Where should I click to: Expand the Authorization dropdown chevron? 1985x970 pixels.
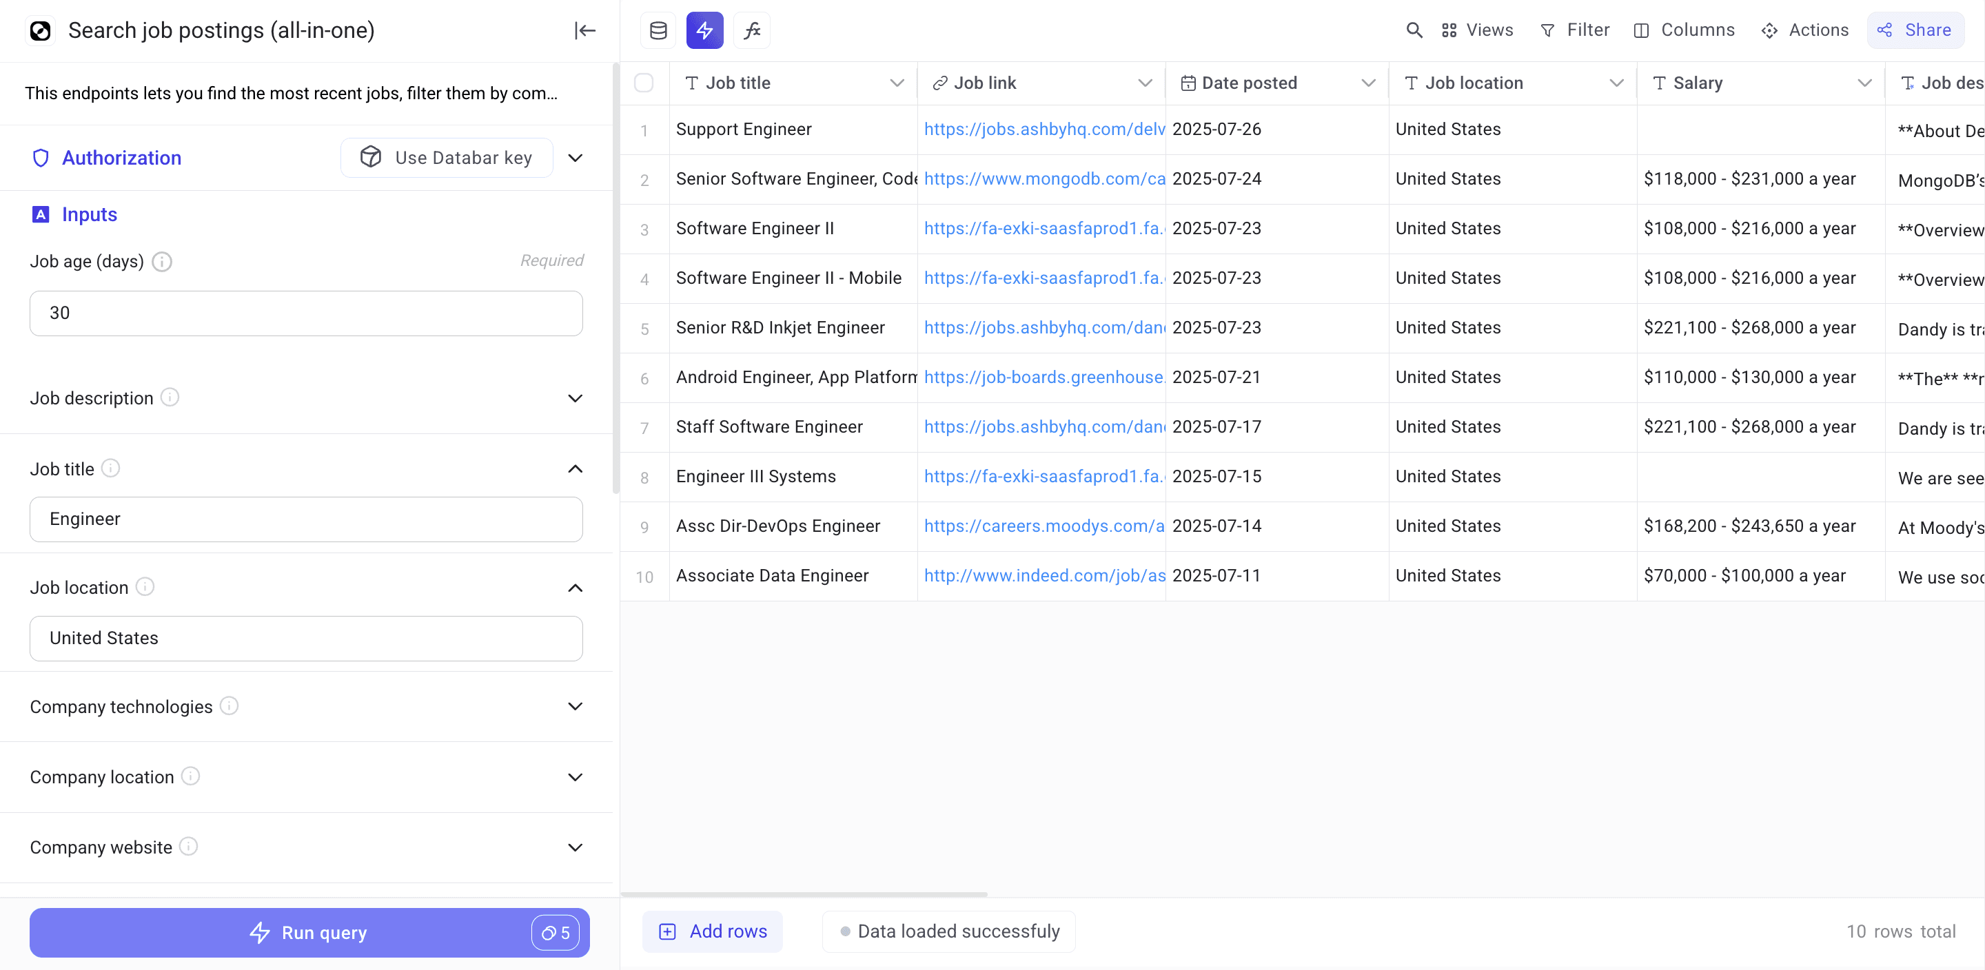[575, 158]
